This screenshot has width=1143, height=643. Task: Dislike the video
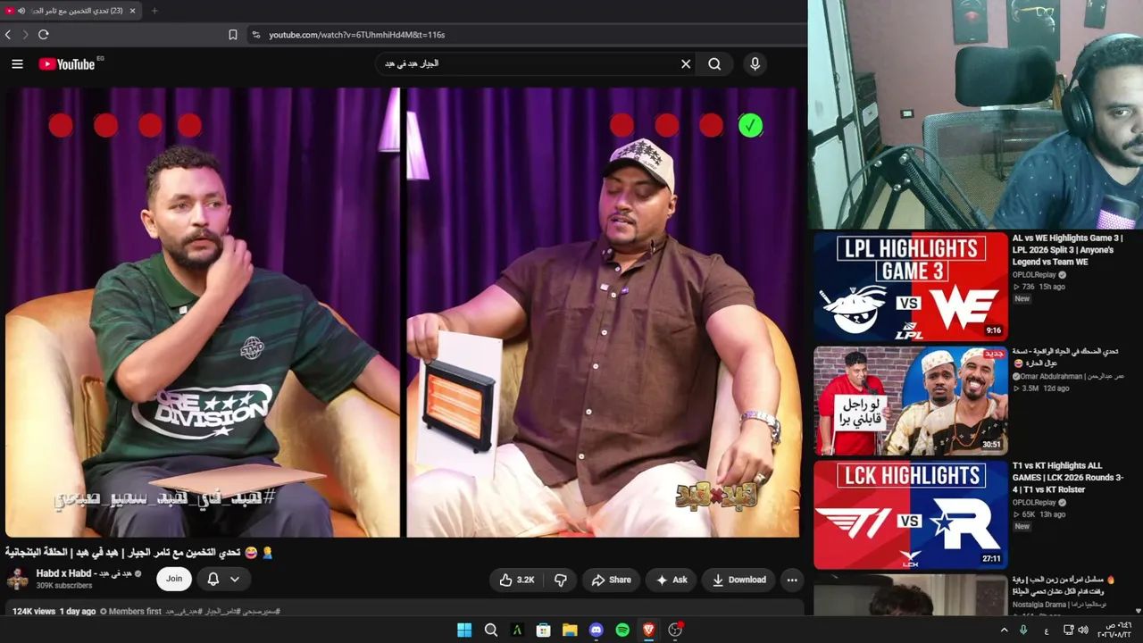[561, 580]
